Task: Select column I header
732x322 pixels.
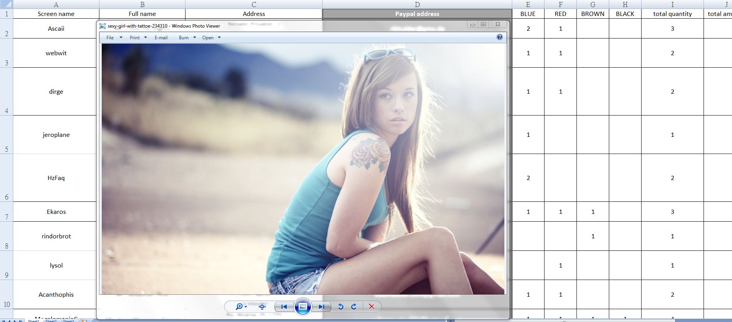Action: [672, 5]
